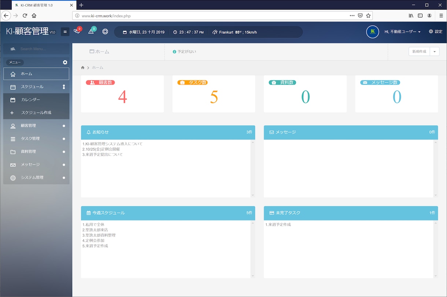The height and width of the screenshot is (297, 447).
Task: Click the Search Menu input field
Action: point(36,49)
